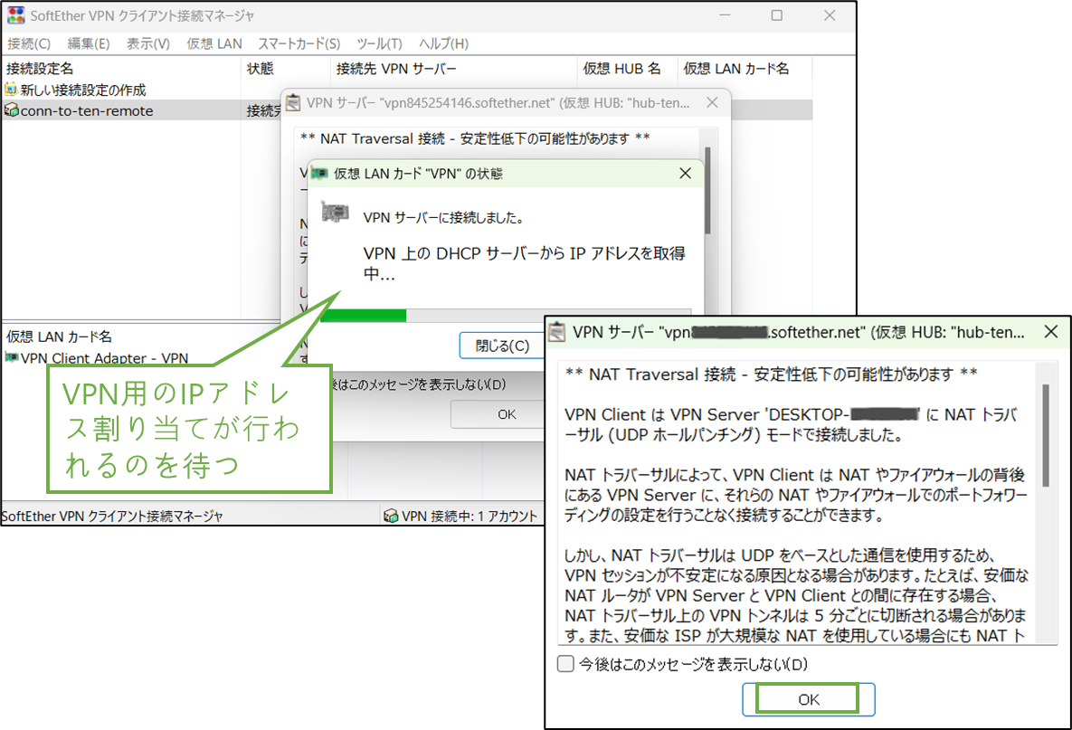Click the notepad icon of background VPN サーバー dialog
The height and width of the screenshot is (730, 1072).
293,102
